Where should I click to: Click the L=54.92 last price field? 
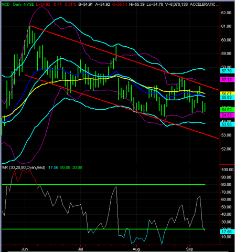[43, 4]
